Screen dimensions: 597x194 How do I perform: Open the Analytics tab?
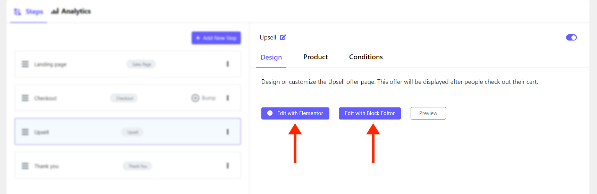coord(71,11)
